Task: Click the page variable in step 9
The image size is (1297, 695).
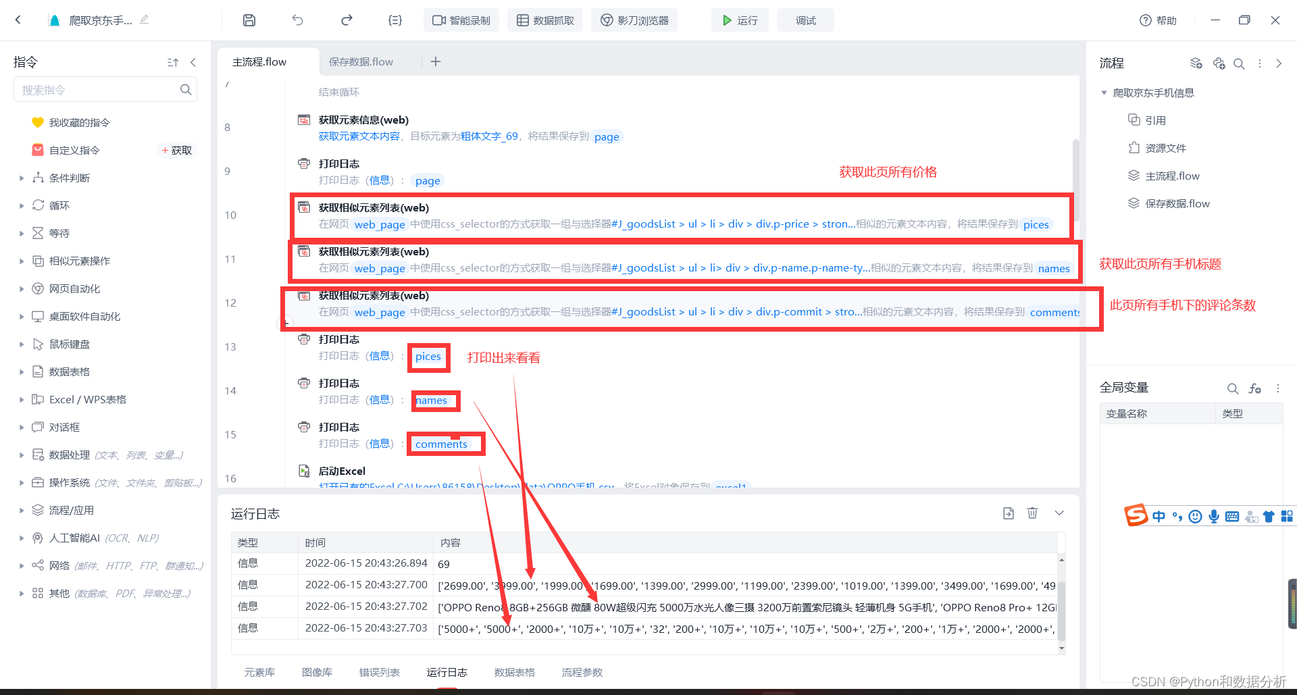Action: point(428,180)
